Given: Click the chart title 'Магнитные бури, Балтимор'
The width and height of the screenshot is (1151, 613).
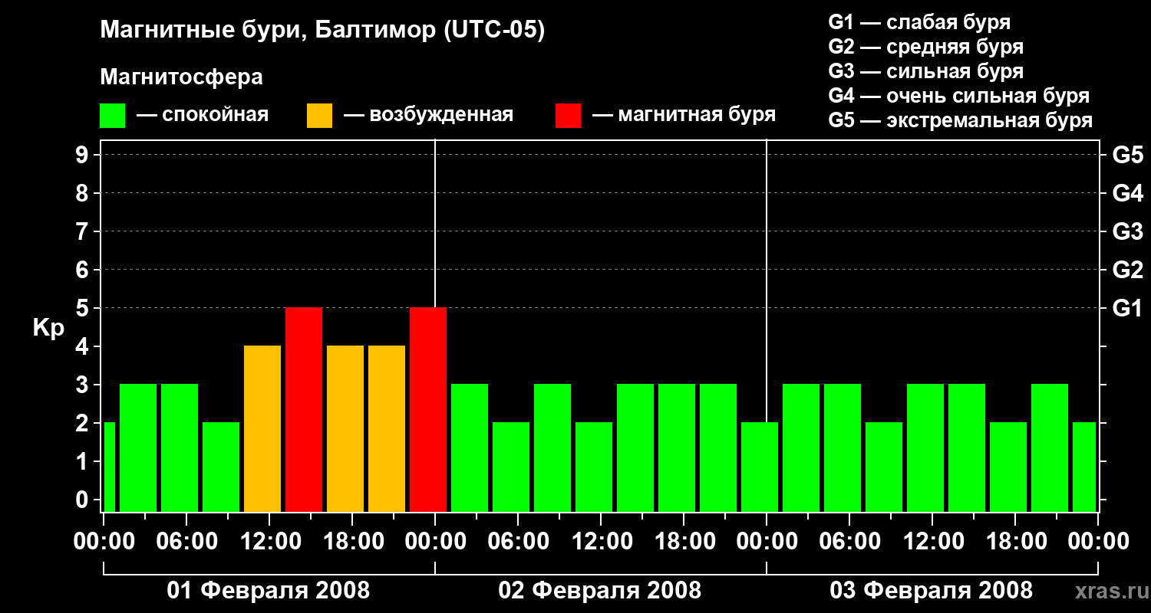Looking at the screenshot, I should tap(322, 31).
